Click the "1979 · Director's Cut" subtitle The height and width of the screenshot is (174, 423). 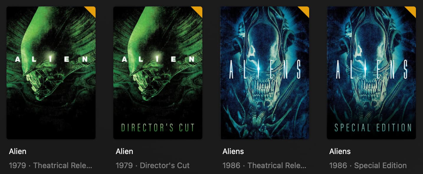point(153,165)
